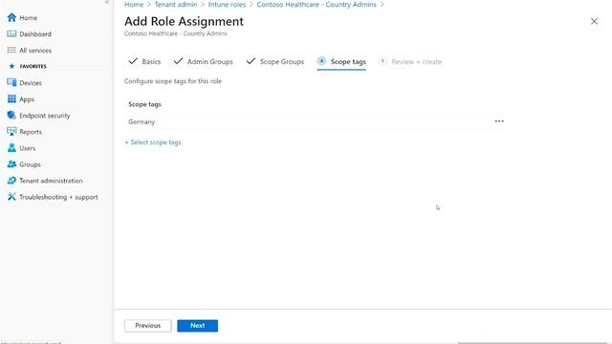The image size is (612, 344).
Task: Close the Add Role Assignment pane
Action: click(x=594, y=21)
